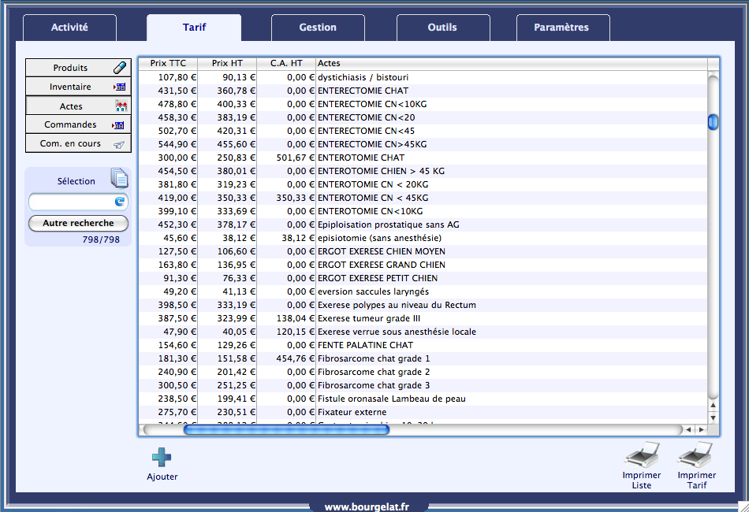749x512 pixels.
Task: Click the pill icon beside Produits
Action: (120, 68)
